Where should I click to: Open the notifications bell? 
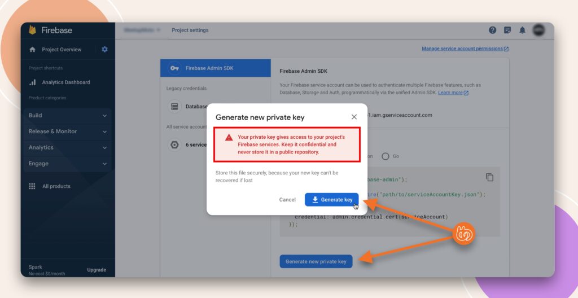522,30
